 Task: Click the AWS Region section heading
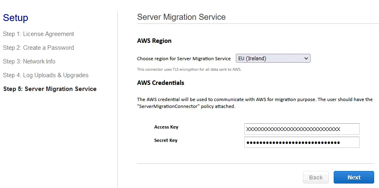click(154, 41)
